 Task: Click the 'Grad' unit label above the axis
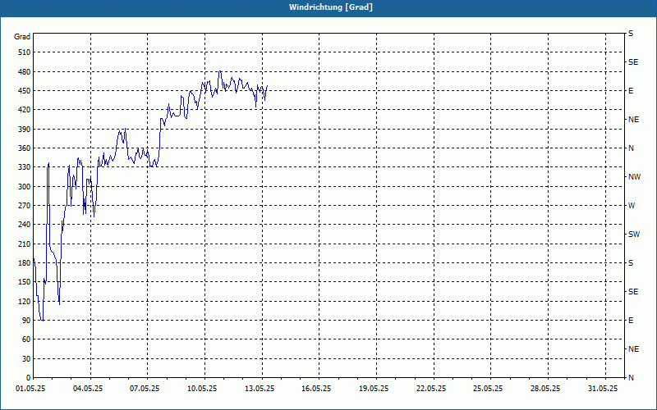coord(22,37)
